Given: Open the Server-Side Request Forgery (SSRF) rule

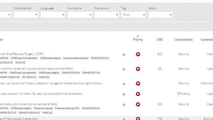Looking at the screenshot, I should [22, 54].
